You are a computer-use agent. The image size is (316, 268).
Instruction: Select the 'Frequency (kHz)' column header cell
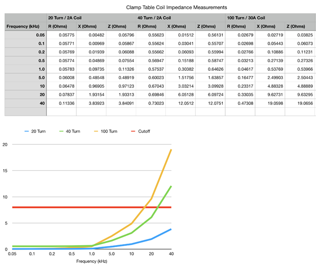click(x=25, y=26)
